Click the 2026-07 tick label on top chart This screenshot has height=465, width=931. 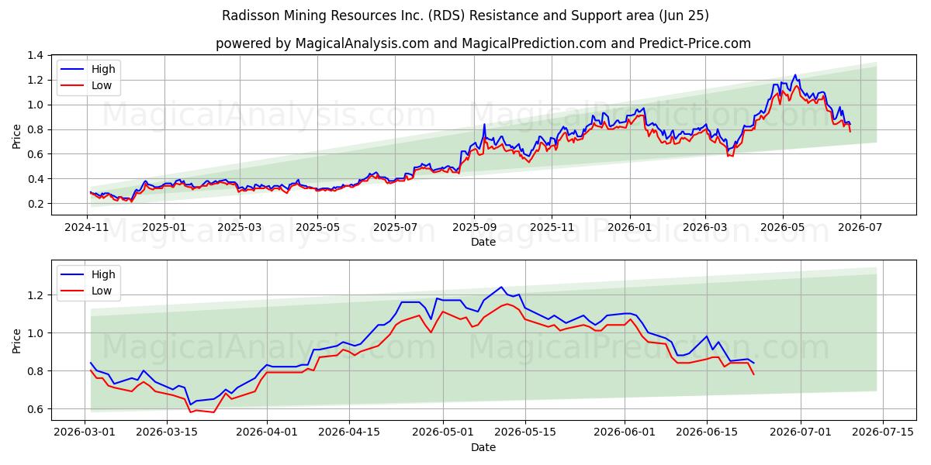pyautogui.click(x=860, y=228)
